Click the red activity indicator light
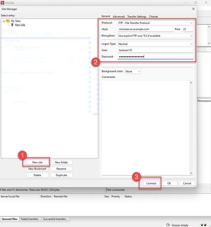211x227 pixels. point(205,225)
